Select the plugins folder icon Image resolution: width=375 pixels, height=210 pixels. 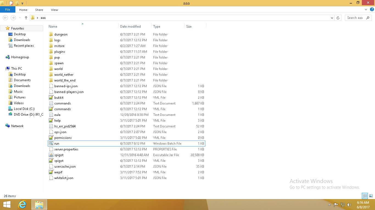(51, 52)
